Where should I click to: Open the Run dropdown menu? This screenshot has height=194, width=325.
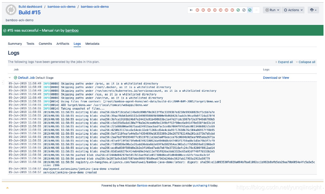[272, 10]
